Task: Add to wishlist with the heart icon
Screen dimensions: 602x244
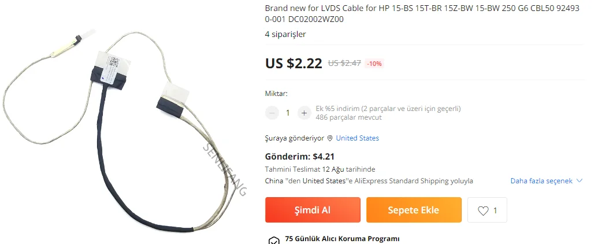Action: 483,210
